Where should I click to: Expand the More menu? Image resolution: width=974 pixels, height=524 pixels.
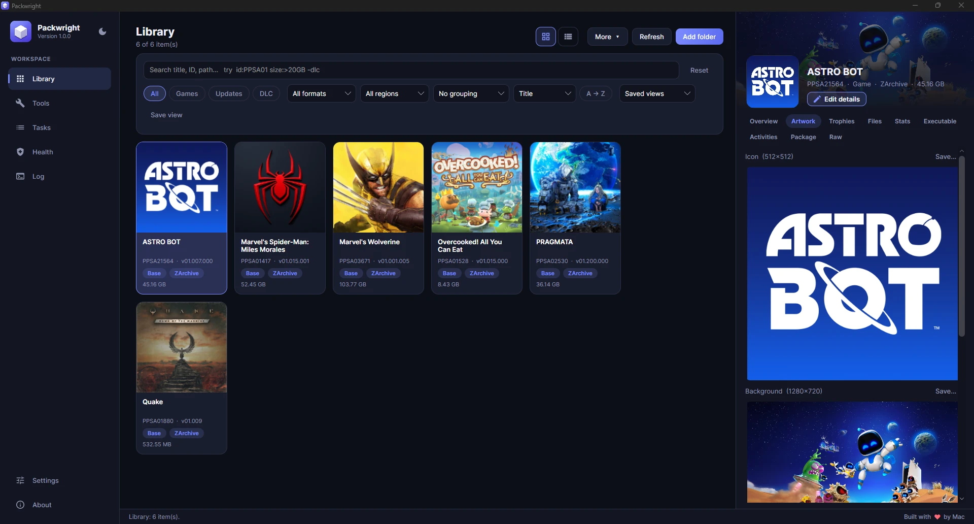[607, 37]
